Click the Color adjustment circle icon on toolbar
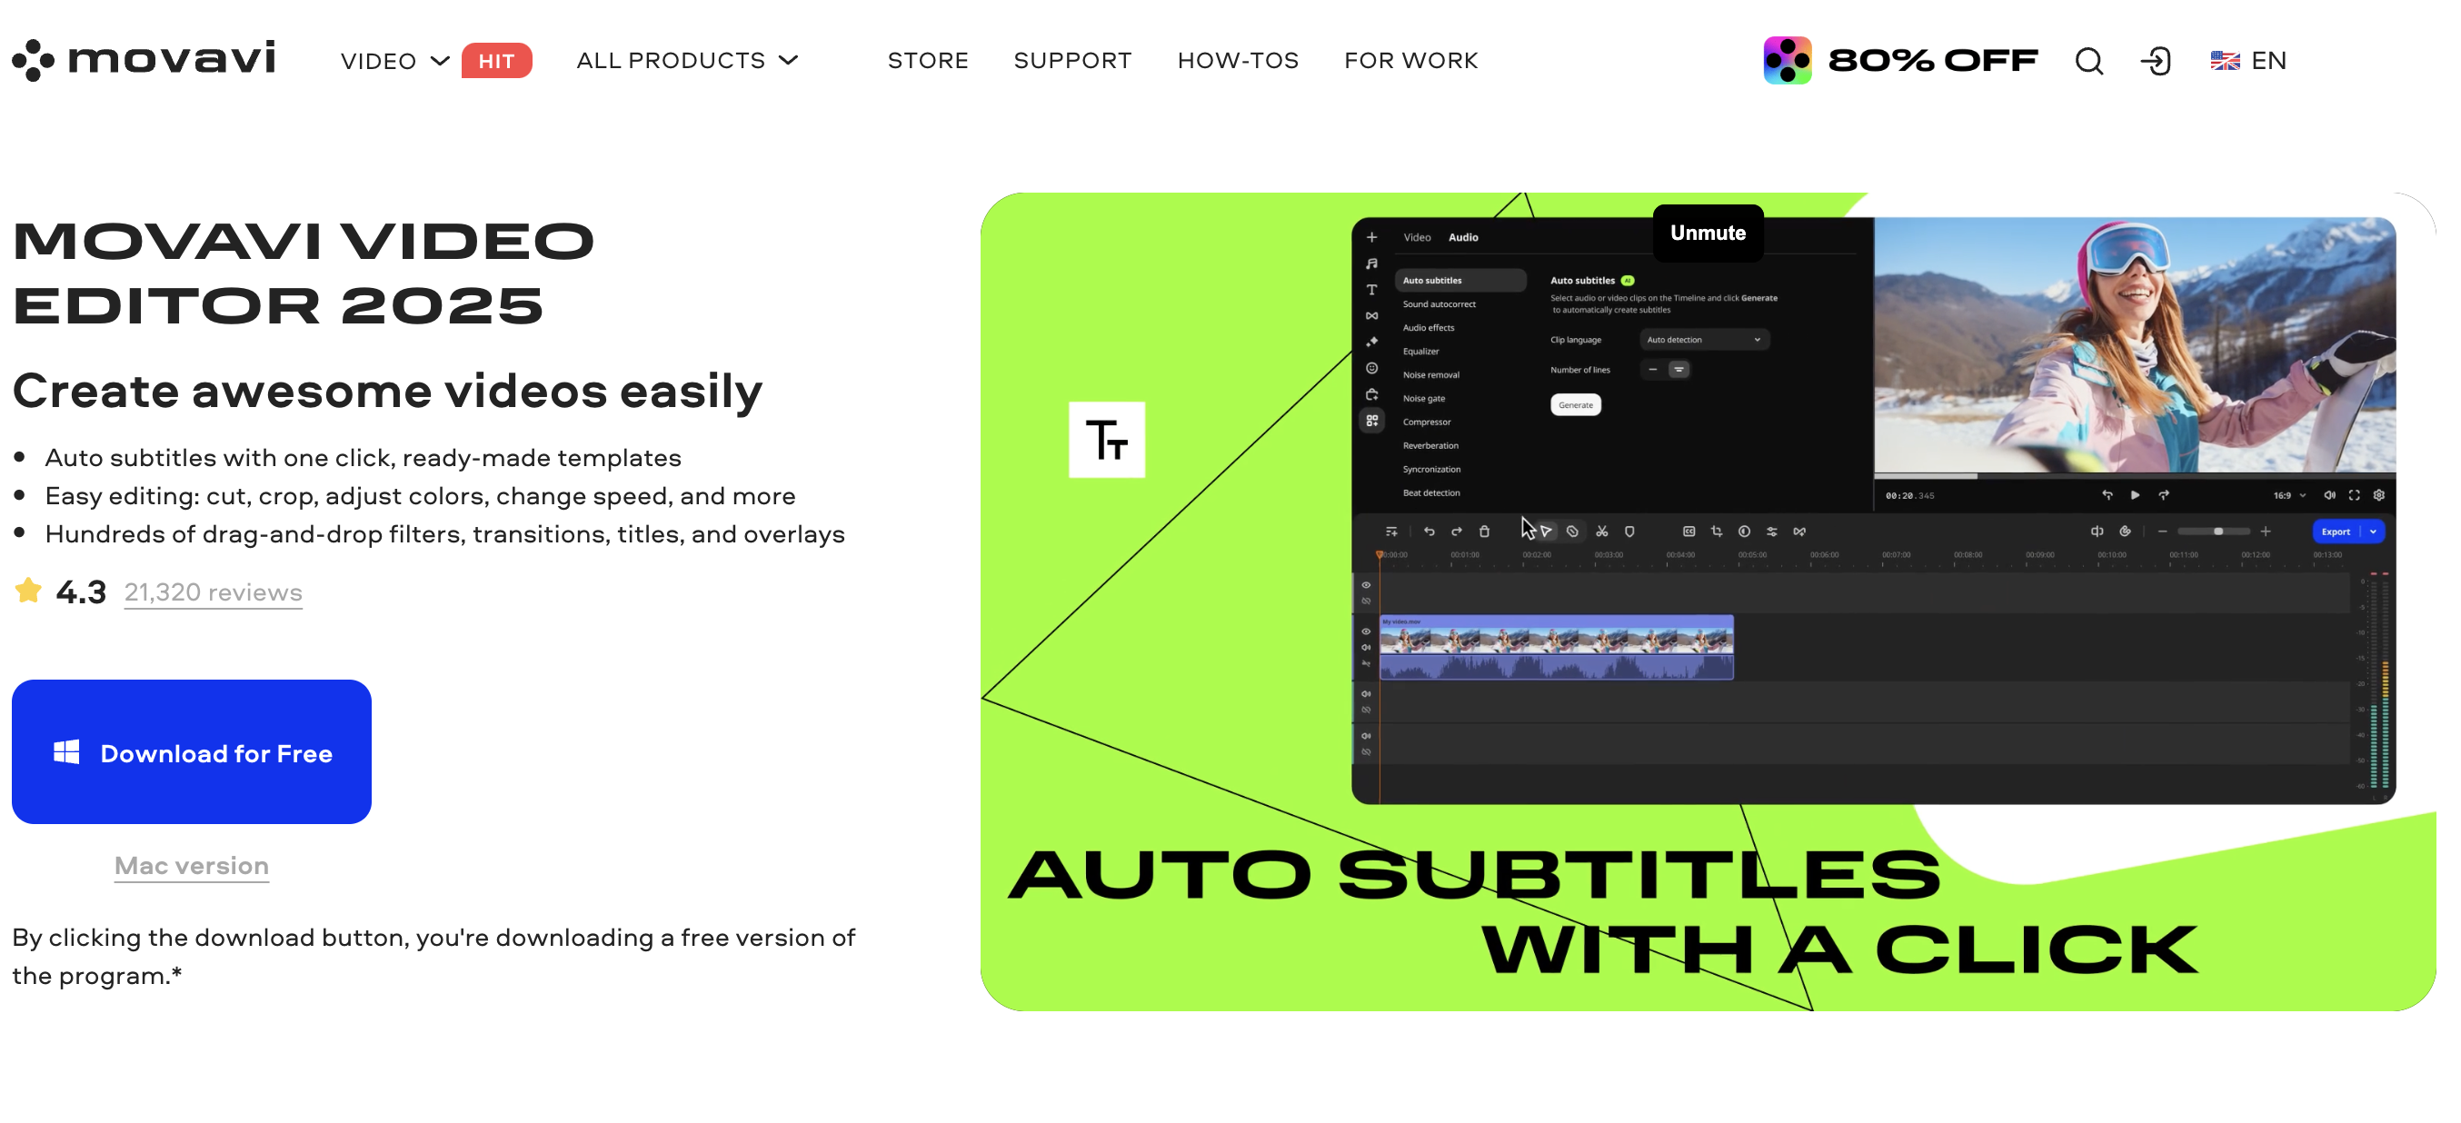This screenshot has width=2461, height=1123. pyautogui.click(x=1745, y=532)
